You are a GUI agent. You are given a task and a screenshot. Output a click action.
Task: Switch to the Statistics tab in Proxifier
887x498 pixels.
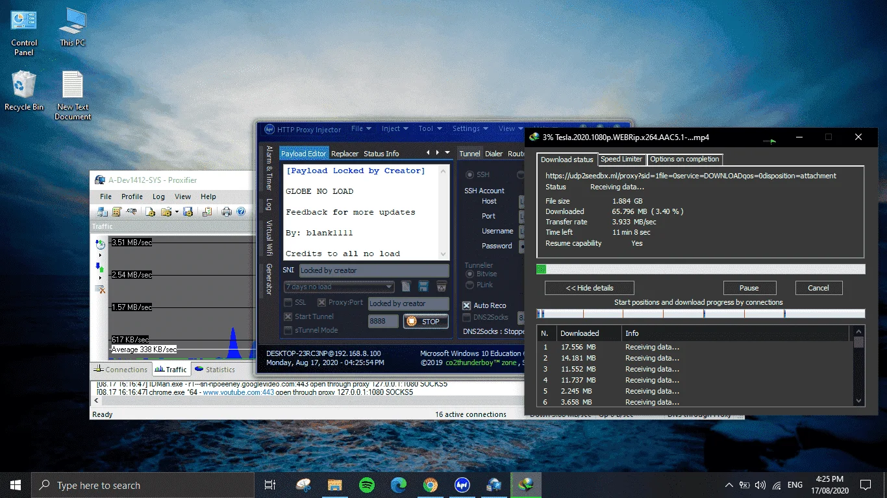point(214,370)
